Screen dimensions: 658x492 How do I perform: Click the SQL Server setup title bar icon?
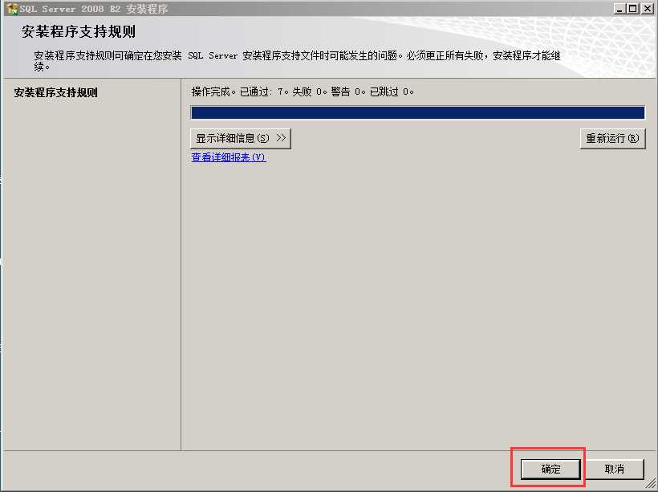[x=12, y=9]
